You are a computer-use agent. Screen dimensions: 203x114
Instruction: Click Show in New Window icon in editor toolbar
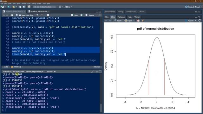coord(12,15)
